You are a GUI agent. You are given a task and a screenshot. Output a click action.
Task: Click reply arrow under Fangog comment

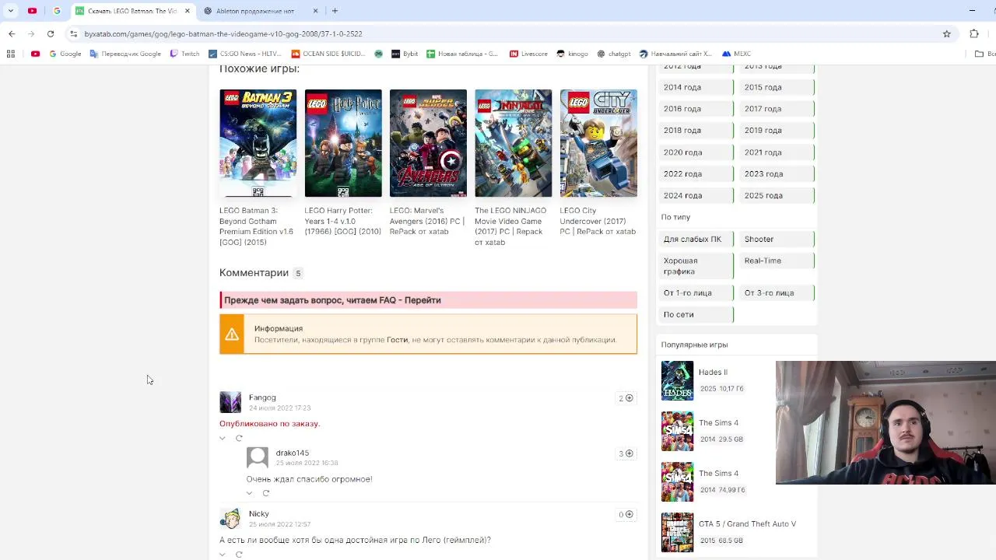[x=239, y=438]
